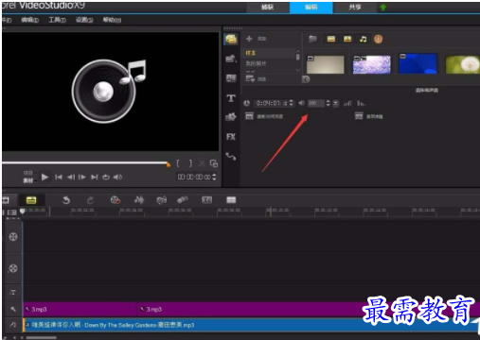Toggle show video media filter
This screenshot has width=480, height=340.
(x=330, y=39)
